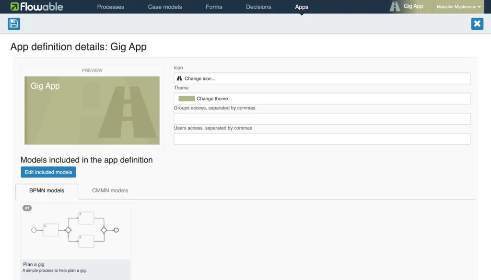Image resolution: width=491 pixels, height=280 pixels.
Task: Click the Flowable logo
Action: pos(36,7)
